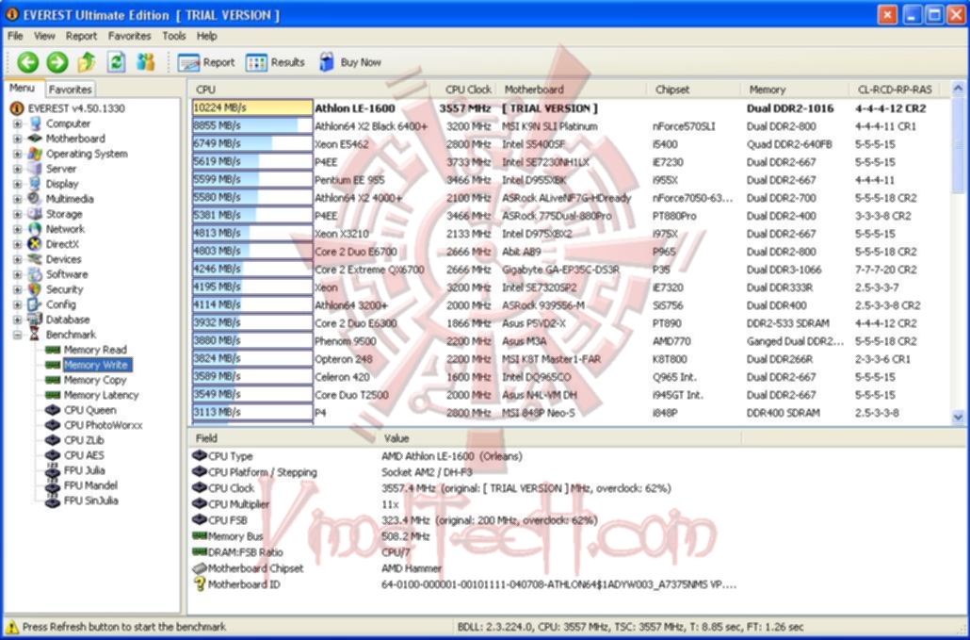Click the 8855 MB/s result bar

coord(252,125)
